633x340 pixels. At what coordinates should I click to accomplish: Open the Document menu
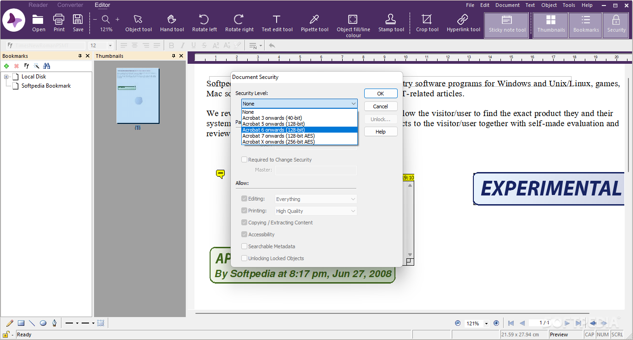point(507,5)
